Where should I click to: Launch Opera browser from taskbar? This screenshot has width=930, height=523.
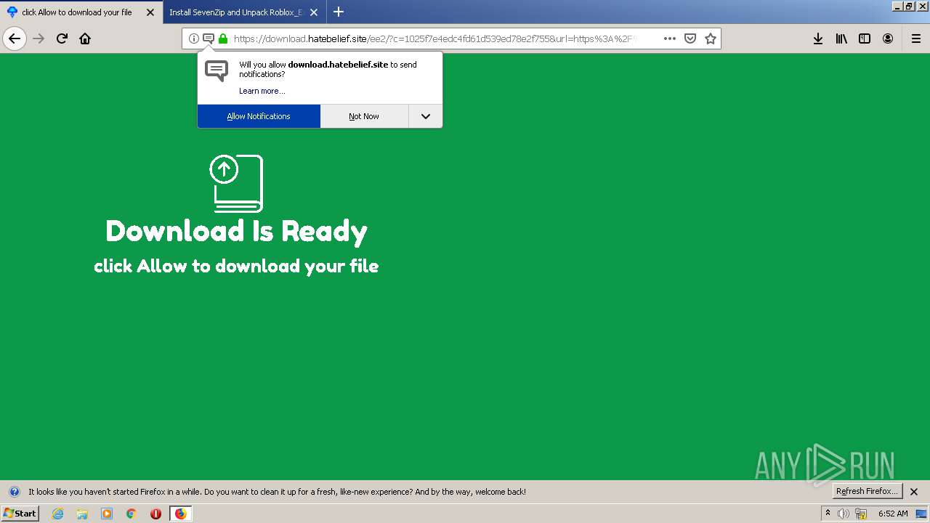pyautogui.click(x=155, y=514)
